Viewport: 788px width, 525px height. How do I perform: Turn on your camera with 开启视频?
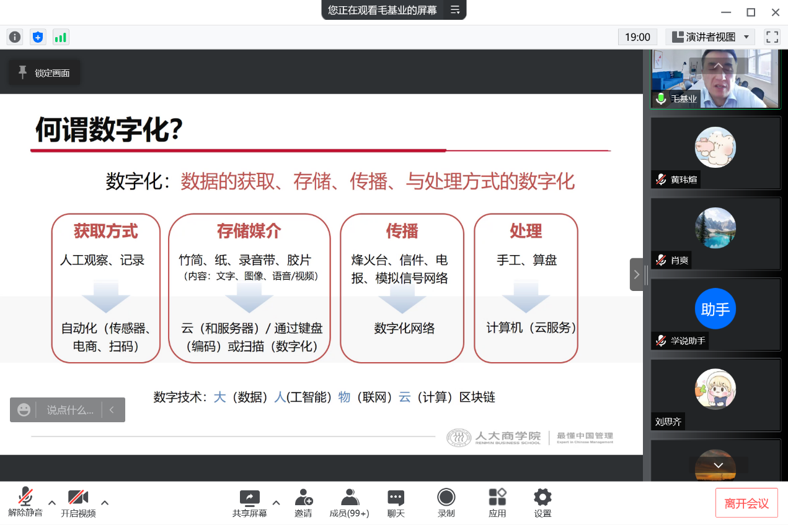click(x=77, y=502)
